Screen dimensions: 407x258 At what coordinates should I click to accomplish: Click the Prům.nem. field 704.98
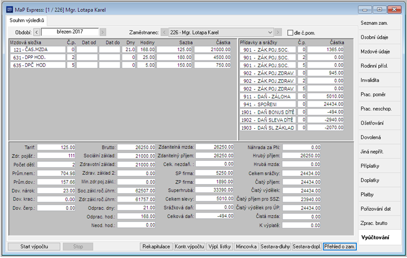pos(56,173)
